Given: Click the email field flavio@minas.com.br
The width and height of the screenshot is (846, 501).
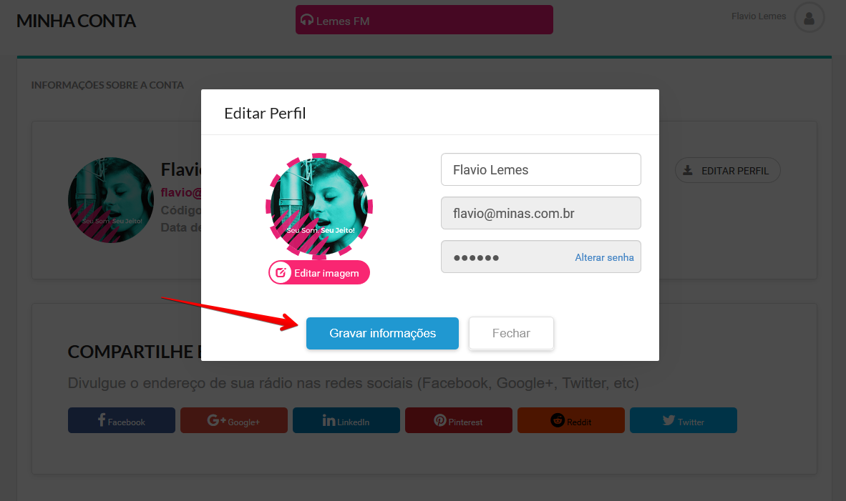Looking at the screenshot, I should point(540,213).
